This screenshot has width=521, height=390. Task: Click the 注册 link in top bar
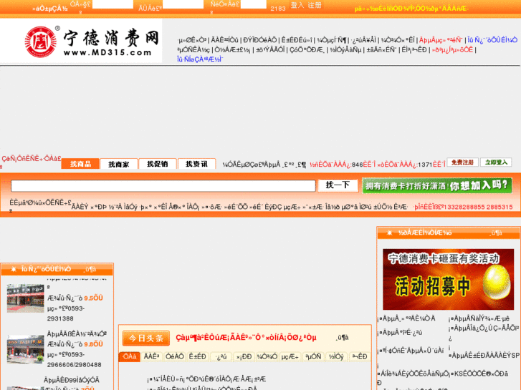[315, 5]
